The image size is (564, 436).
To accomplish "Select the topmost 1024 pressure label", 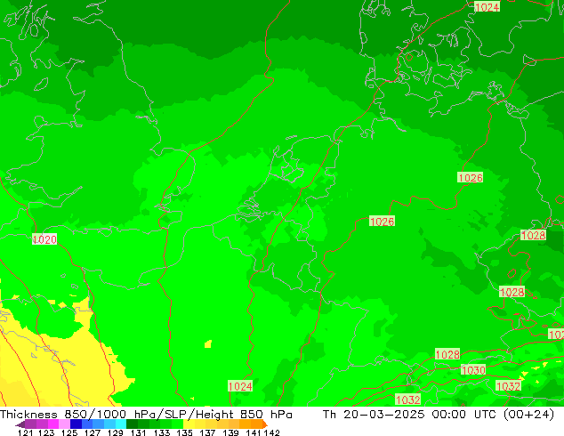I will pyautogui.click(x=487, y=7).
